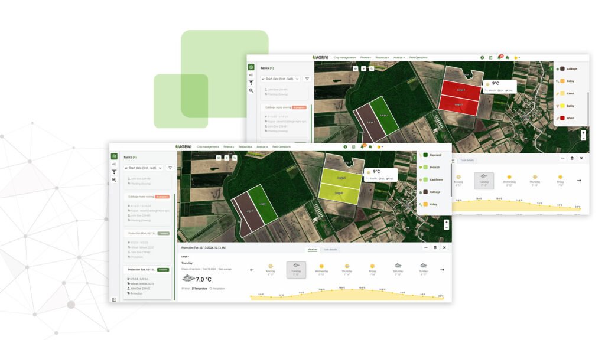
Task: Open calendar icon in front window header
Action: [x=353, y=147]
